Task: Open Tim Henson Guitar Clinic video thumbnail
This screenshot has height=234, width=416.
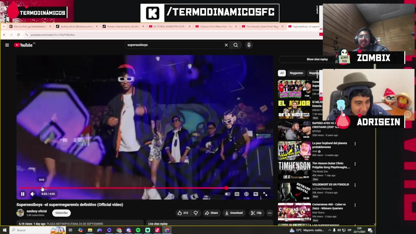Action: pyautogui.click(x=294, y=170)
